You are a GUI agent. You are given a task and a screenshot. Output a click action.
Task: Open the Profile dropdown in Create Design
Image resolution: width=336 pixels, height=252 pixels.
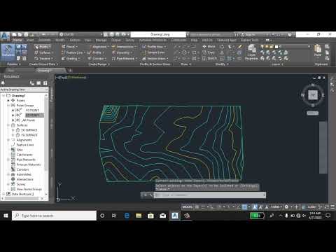96,52
